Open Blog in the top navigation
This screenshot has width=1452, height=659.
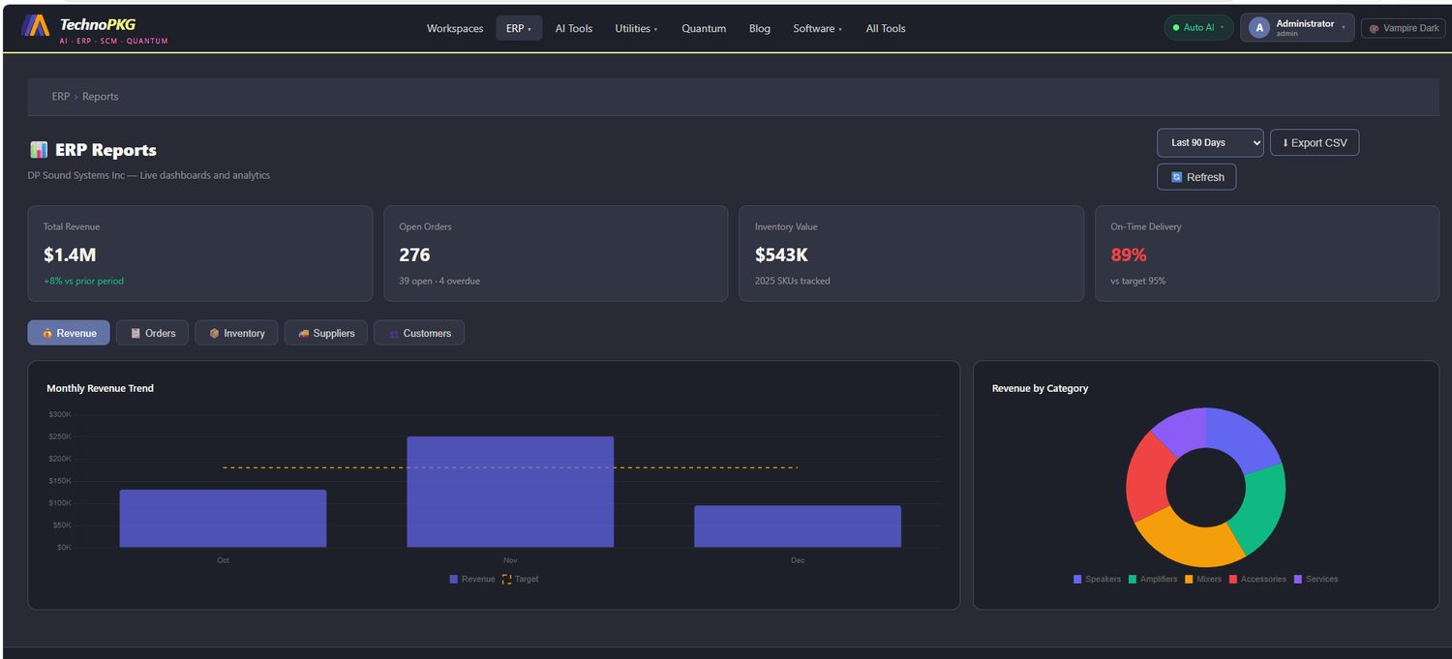pos(760,28)
